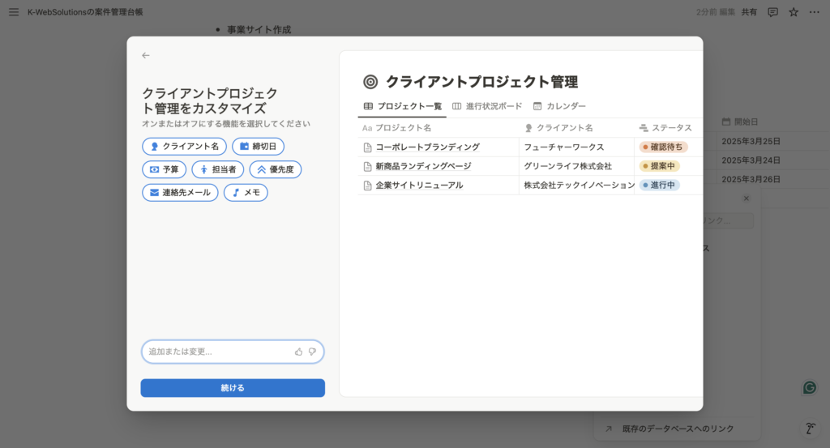Open the 提案中 status tag
This screenshot has width=830, height=448.
(x=660, y=166)
